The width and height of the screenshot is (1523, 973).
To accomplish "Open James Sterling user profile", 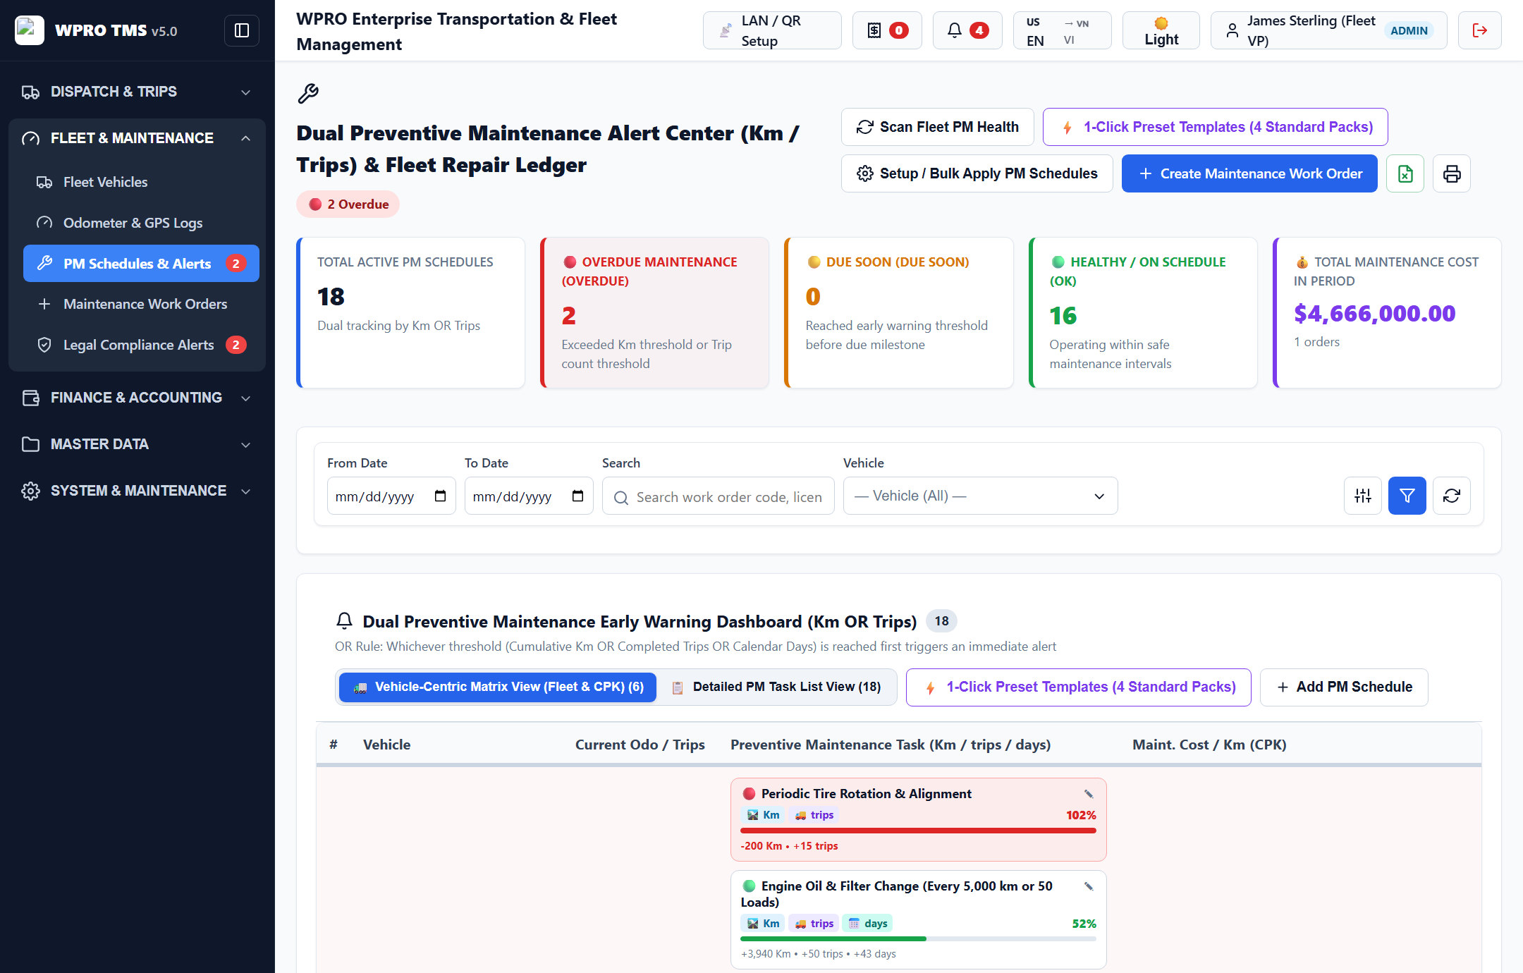I will 1328,30.
